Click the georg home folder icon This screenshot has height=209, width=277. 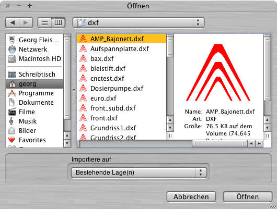point(12,84)
